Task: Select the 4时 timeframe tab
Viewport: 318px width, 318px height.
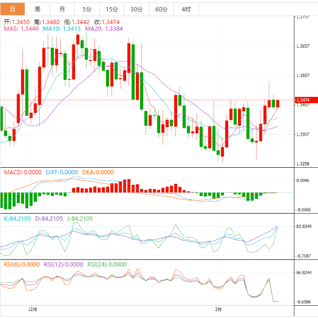Action: tap(186, 9)
